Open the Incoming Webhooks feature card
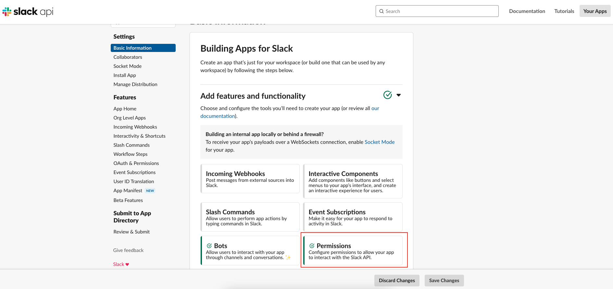 tap(250, 179)
